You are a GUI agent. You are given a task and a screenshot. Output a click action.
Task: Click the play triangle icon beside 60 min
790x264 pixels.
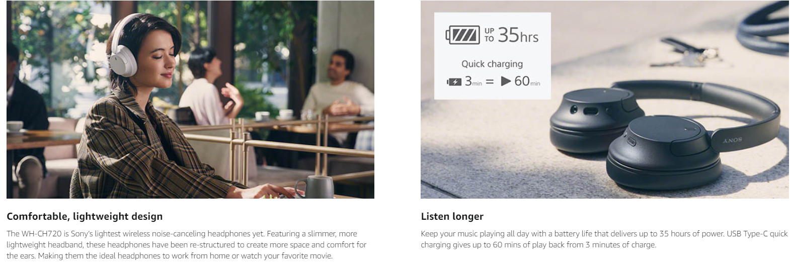point(506,81)
